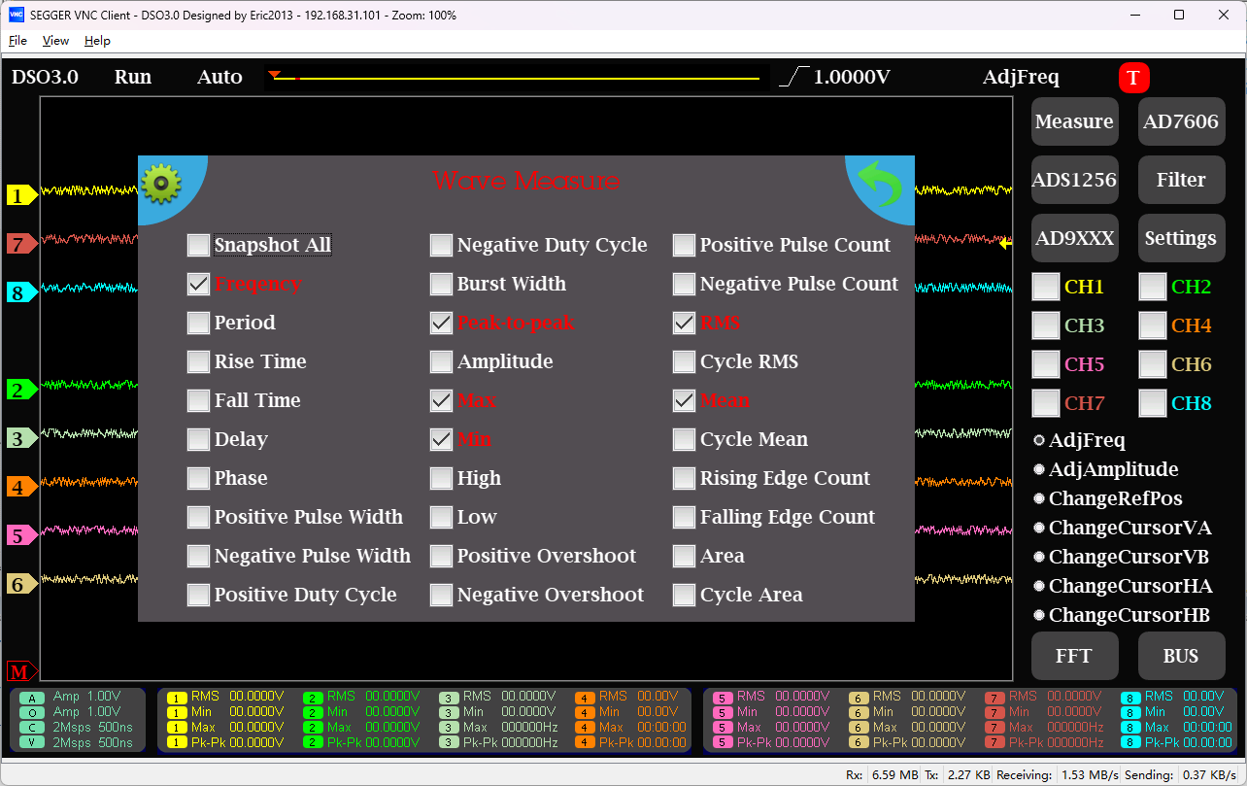Click the rising edge trigger icon
Screen dimensions: 1247x786
[x=793, y=77]
